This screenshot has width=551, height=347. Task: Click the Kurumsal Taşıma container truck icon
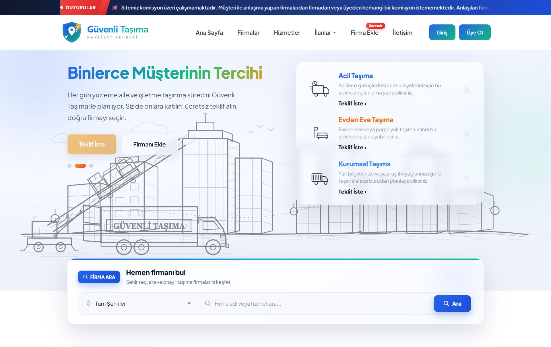click(320, 179)
